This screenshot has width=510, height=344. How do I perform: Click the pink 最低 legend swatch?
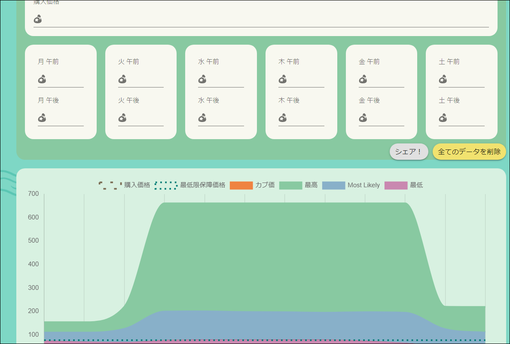point(396,185)
